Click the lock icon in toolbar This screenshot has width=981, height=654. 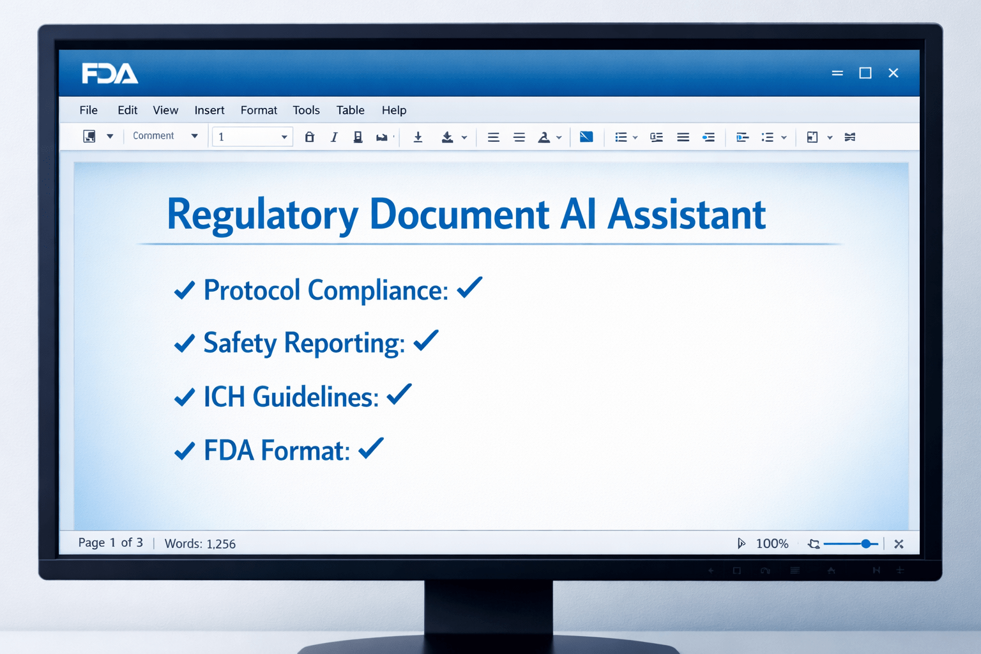[310, 137]
